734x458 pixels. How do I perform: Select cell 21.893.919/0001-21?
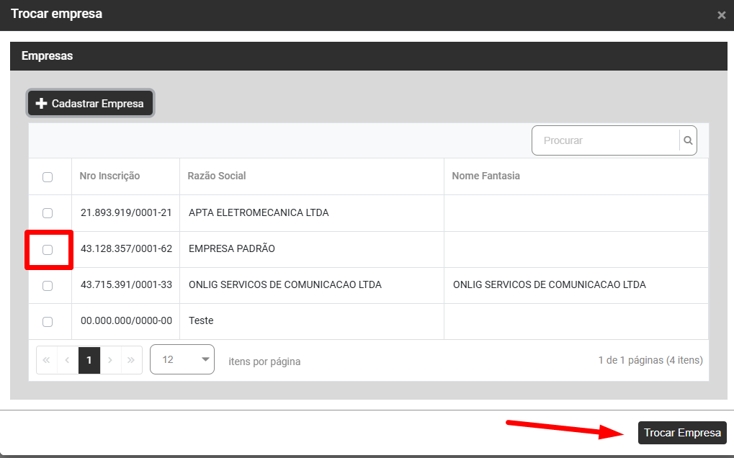(x=126, y=212)
